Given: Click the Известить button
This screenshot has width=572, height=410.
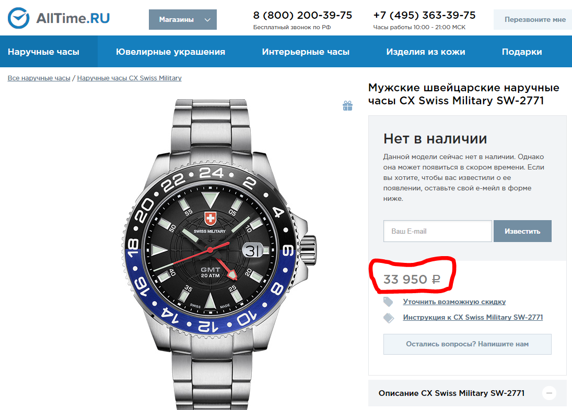Looking at the screenshot, I should [522, 231].
